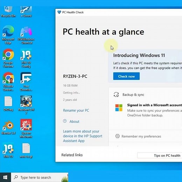Click the Type here to search box
Viewport: 182px width, 182px height.
pyautogui.click(x=40, y=177)
